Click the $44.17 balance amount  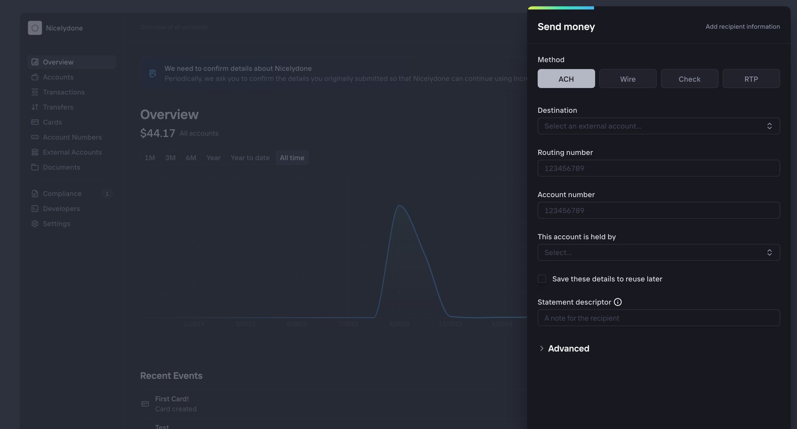coord(158,133)
